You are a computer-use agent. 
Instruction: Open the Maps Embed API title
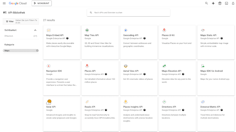pos(55,35)
